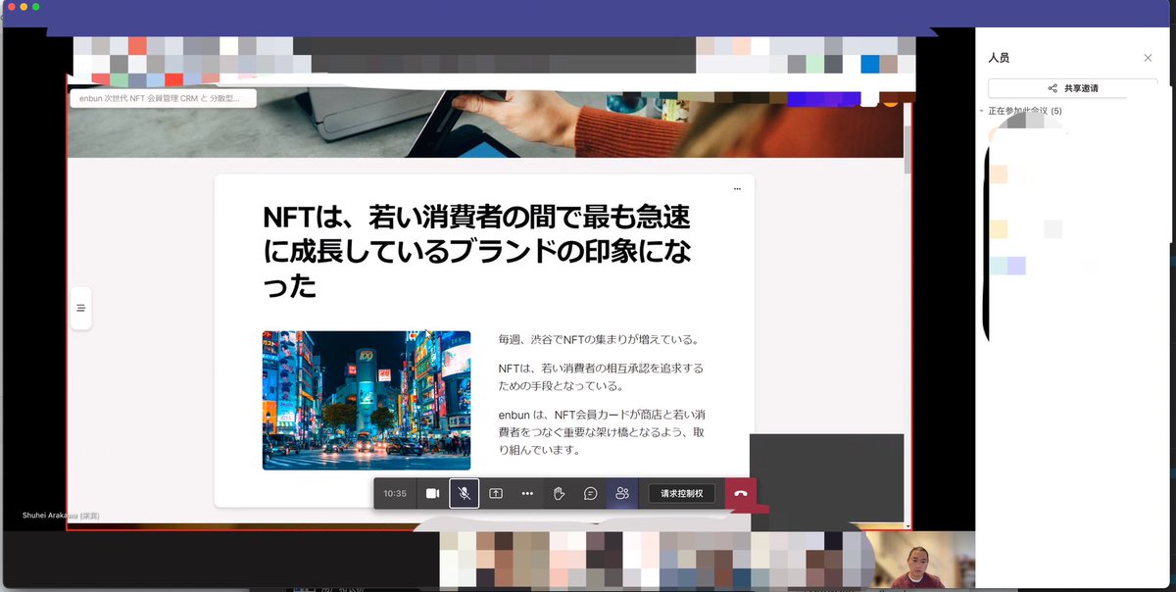Click the 人员 panel title
The image size is (1176, 592).
[998, 59]
